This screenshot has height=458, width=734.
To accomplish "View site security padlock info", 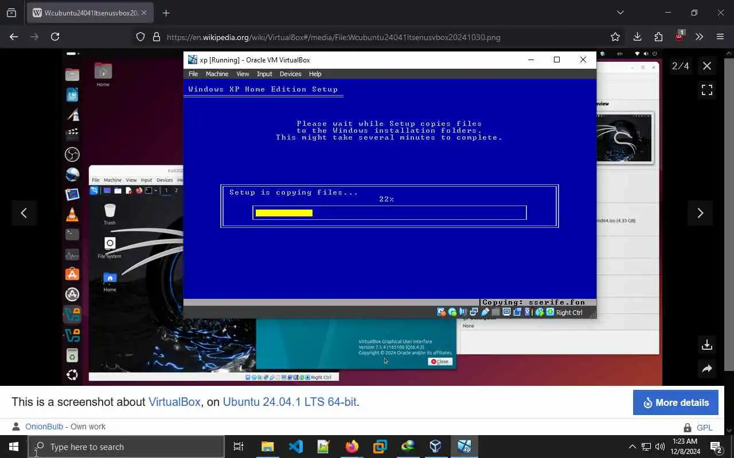I will 156,37.
